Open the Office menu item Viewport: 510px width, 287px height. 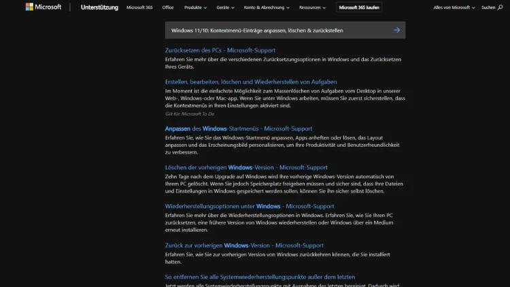coord(168,7)
